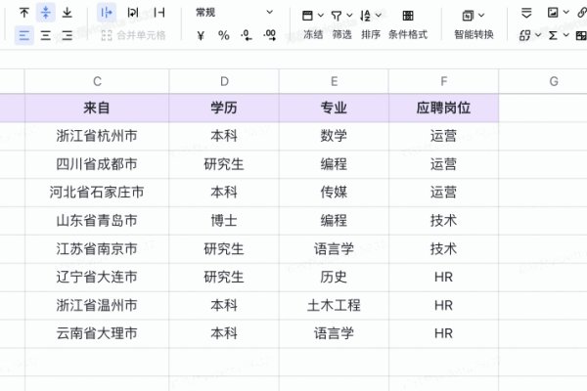Click the 冻结 freeze panes icon
Screen dimensions: 587x391
[307, 16]
